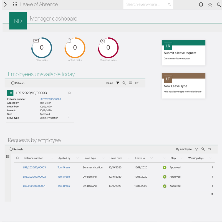
Task: Expand the Instance number column dropdown
Action: 52,158
